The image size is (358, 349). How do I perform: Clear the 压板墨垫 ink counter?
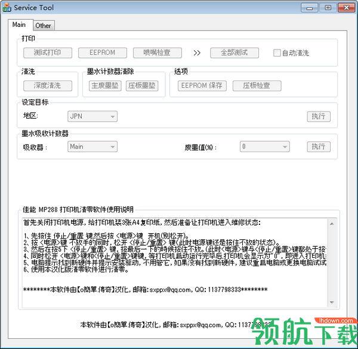tap(142, 86)
